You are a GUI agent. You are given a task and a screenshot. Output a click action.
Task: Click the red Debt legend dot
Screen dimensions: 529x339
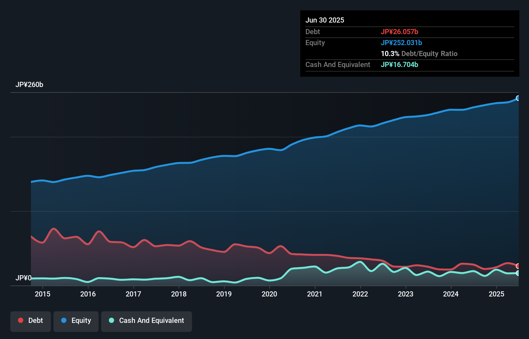click(x=20, y=320)
